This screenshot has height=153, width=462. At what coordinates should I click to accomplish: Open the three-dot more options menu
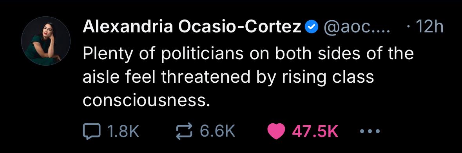(x=370, y=131)
